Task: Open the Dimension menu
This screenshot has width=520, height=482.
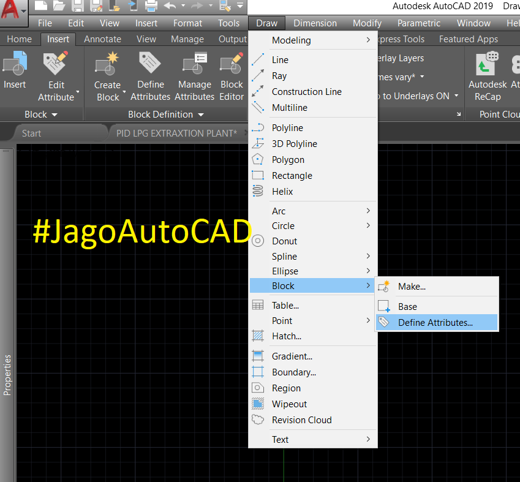Action: point(315,23)
